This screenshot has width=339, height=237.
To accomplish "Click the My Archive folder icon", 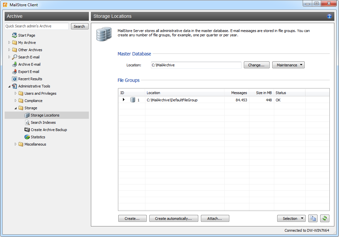I will point(15,43).
